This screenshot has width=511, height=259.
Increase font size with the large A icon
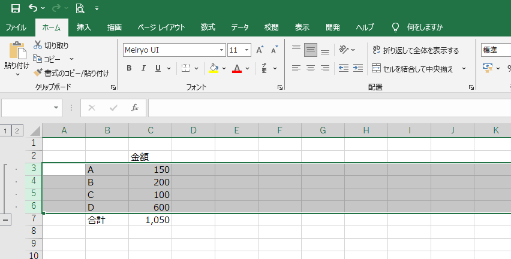click(259, 50)
